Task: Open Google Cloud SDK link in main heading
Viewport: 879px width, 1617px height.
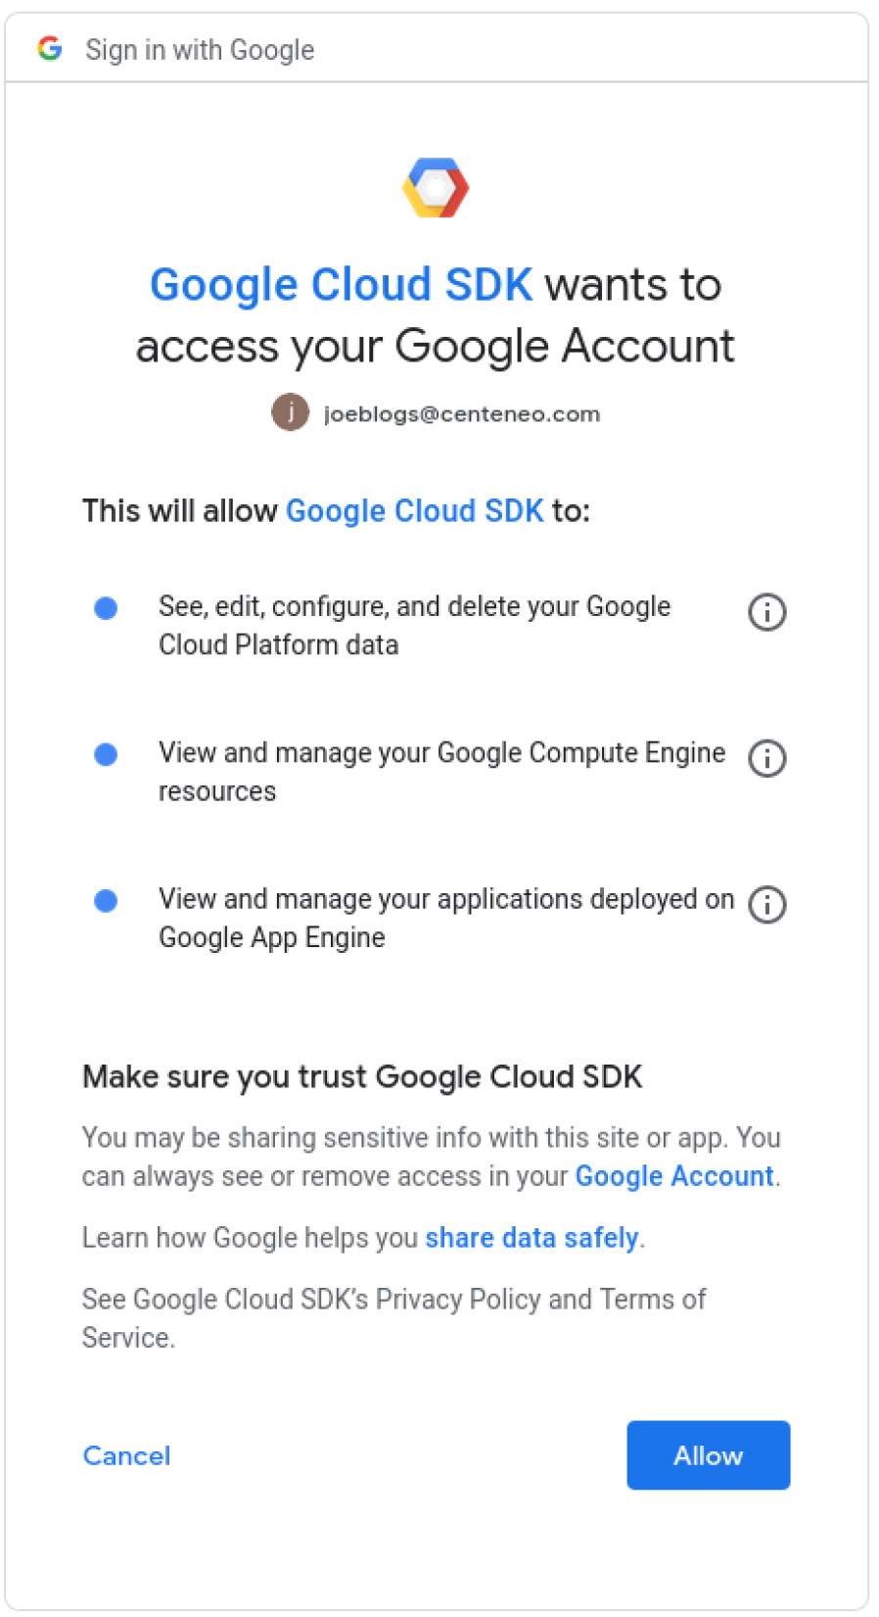Action: pos(341,285)
